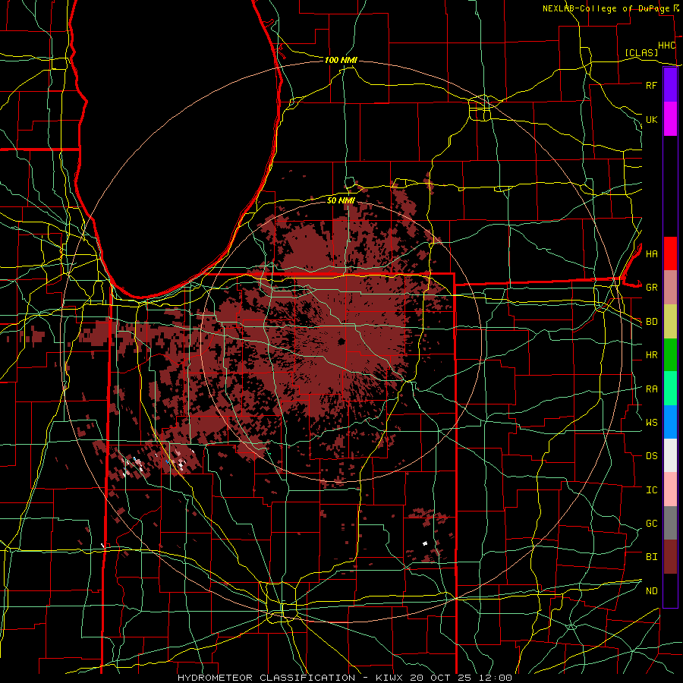Click the IC light pink legend swatch
Screen dimensions: 683x683
click(x=670, y=489)
